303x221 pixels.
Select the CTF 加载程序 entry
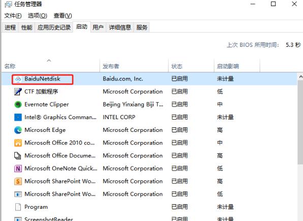(x=41, y=92)
